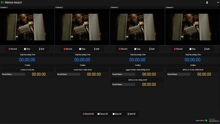Viewport: 220px width, 124px height.
Task: Click the Ingest Server green status indicator
Action: [x=206, y=120]
